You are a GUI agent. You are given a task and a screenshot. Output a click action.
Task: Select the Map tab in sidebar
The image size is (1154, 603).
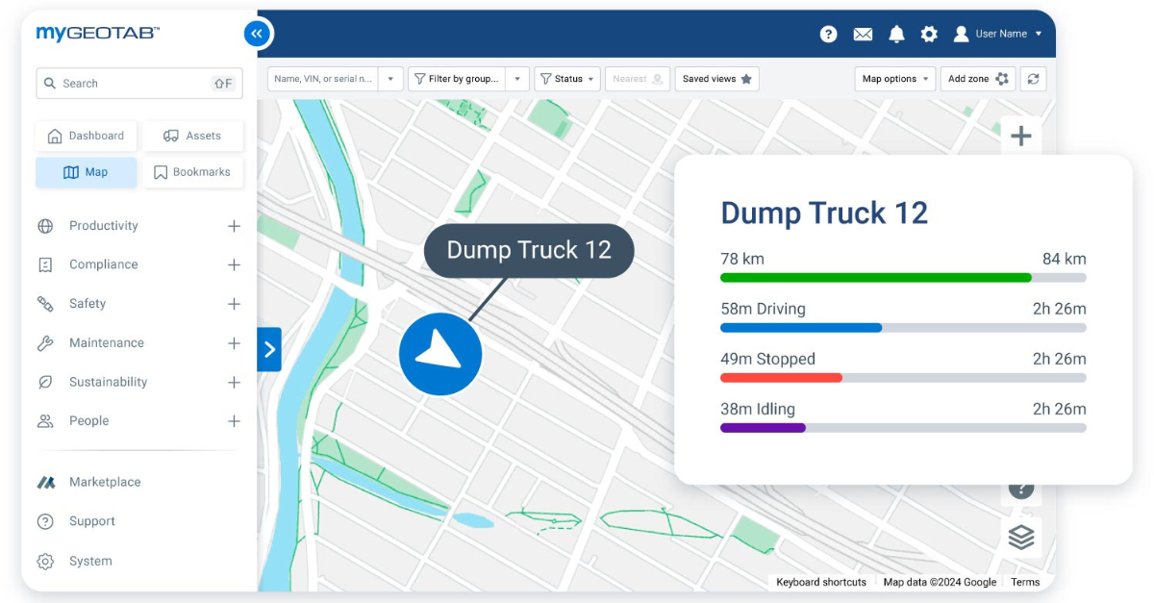87,172
